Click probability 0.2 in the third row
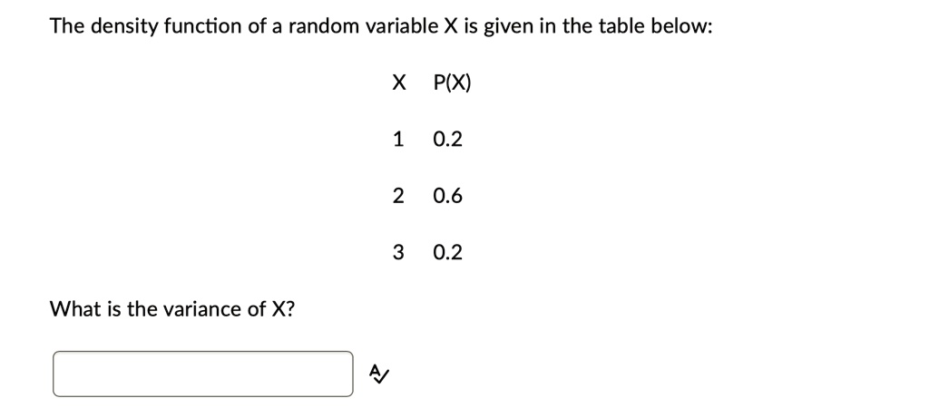Screen dimensions: 929x408 coord(448,252)
